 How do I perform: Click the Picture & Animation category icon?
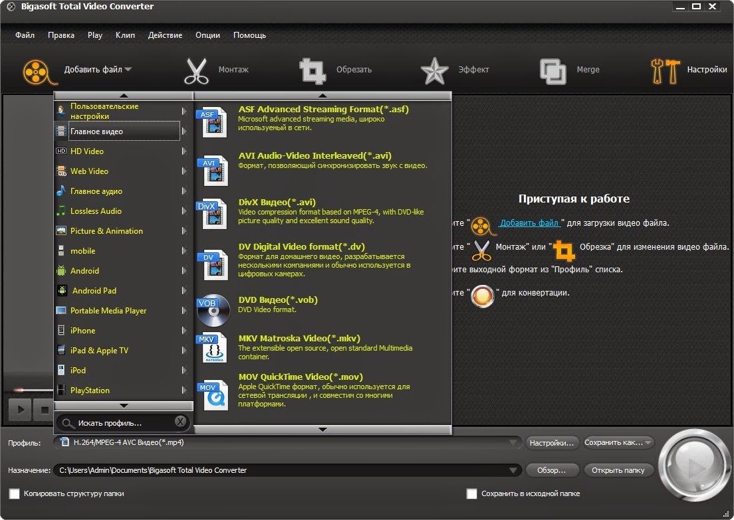pyautogui.click(x=61, y=230)
